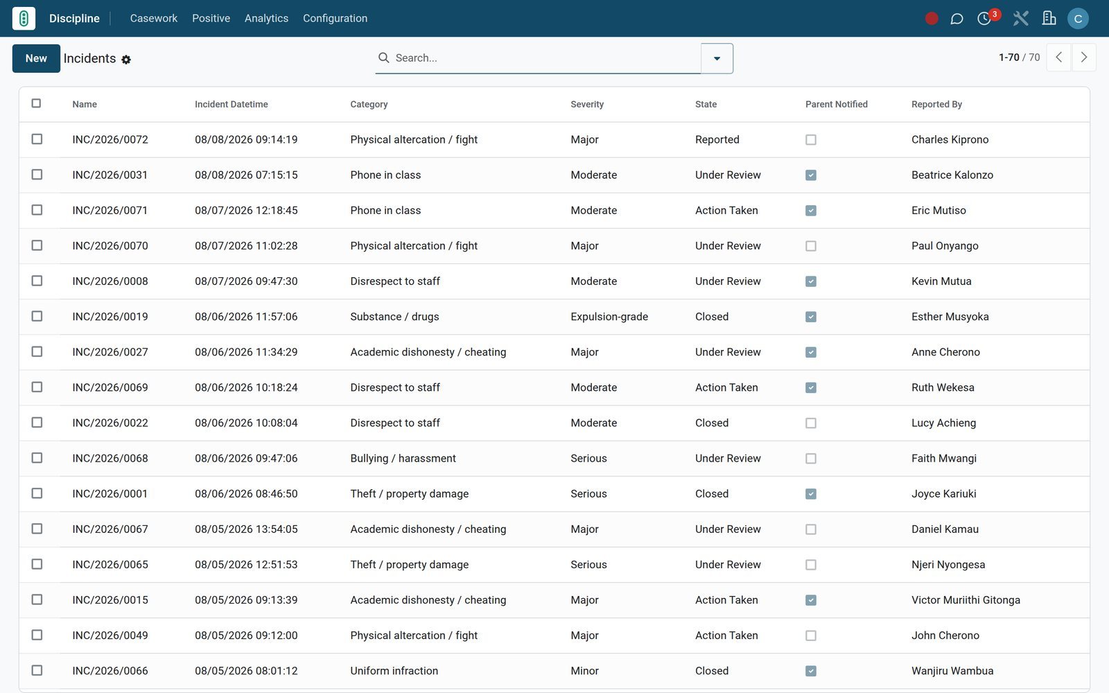Click reporter 'Joyce Kariuki'
Viewport: 1109px width, 693px height.
[943, 494]
